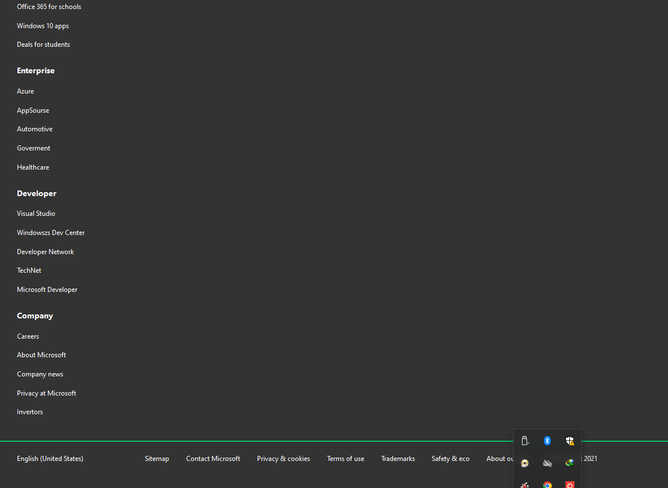This screenshot has height=488, width=668.
Task: Open the Developer Network link
Action: tap(46, 252)
